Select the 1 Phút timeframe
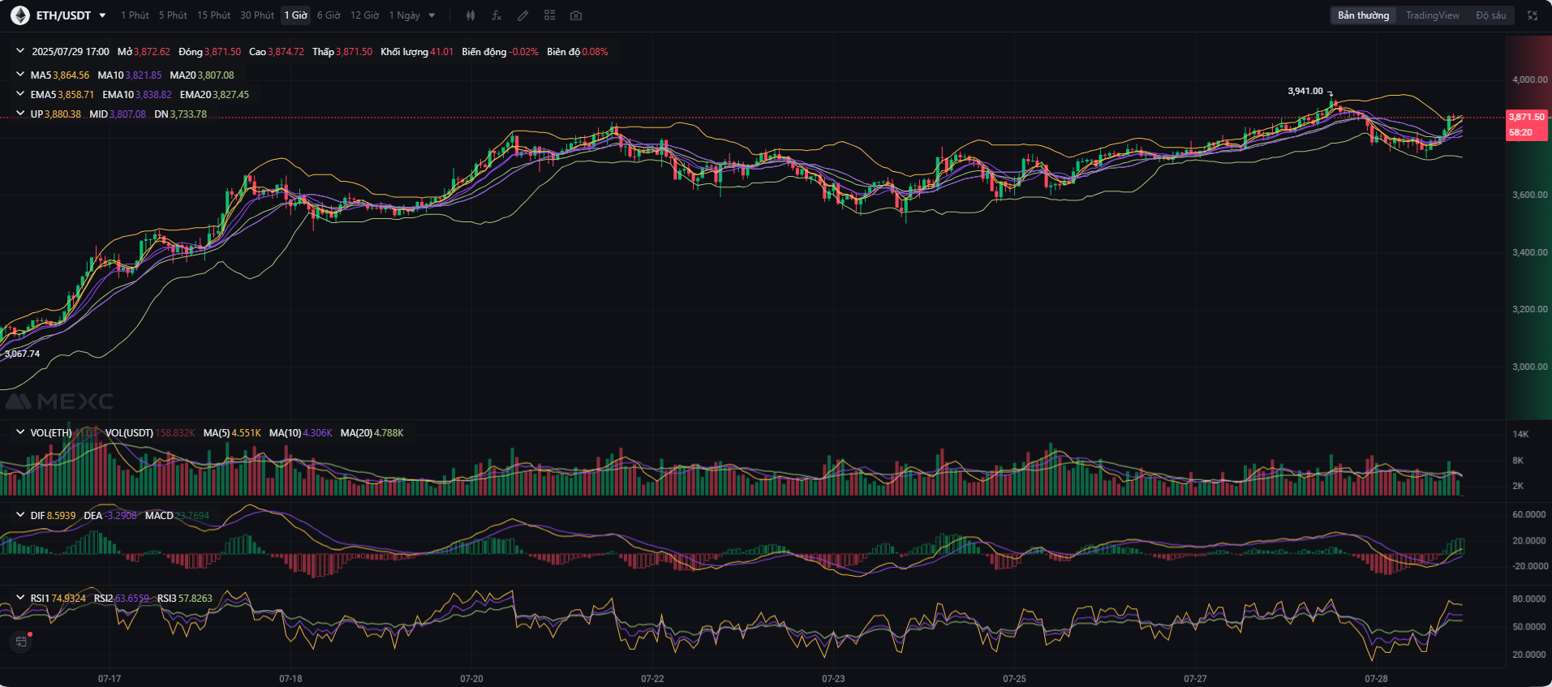This screenshot has height=687, width=1552. tap(135, 15)
